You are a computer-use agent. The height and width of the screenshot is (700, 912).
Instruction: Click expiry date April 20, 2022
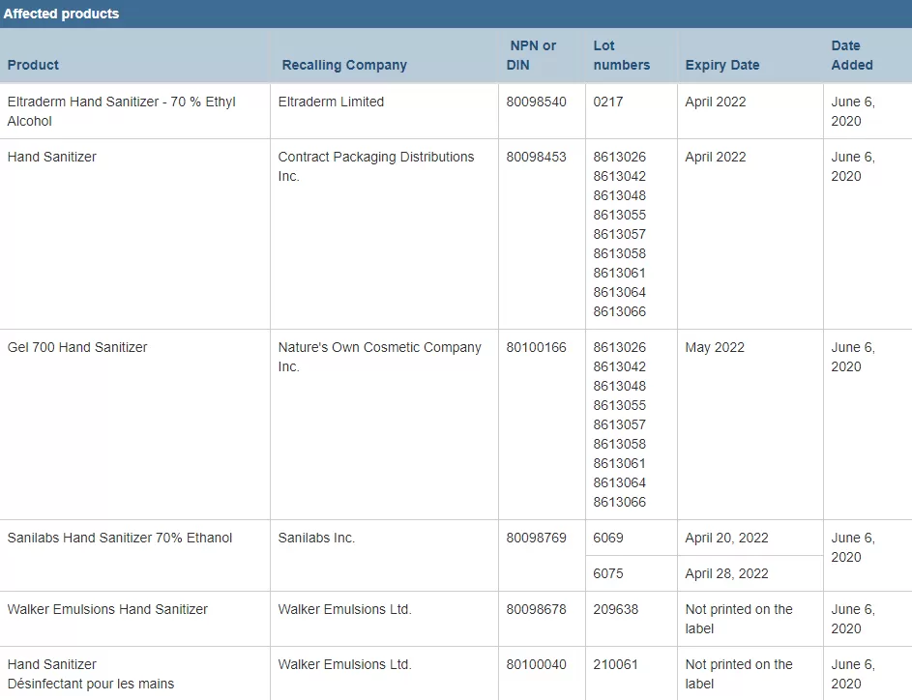tap(726, 538)
